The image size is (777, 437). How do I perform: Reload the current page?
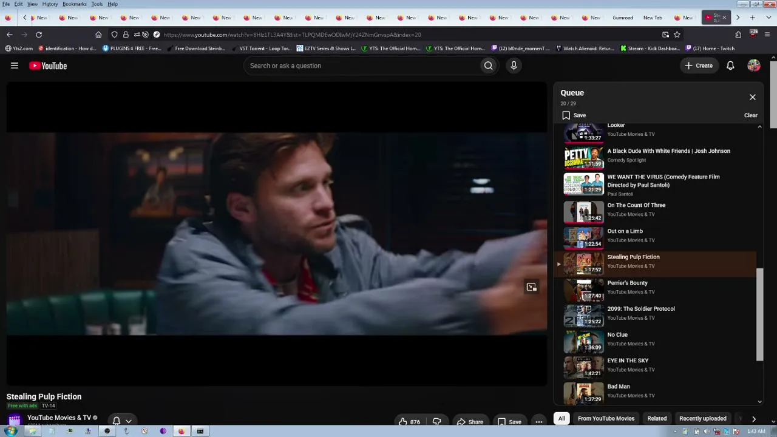tap(39, 35)
